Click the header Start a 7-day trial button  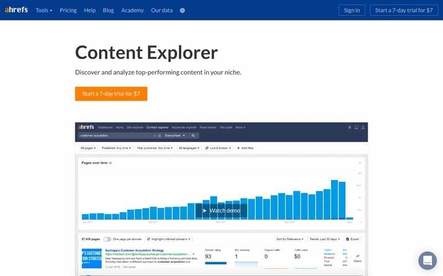click(404, 10)
